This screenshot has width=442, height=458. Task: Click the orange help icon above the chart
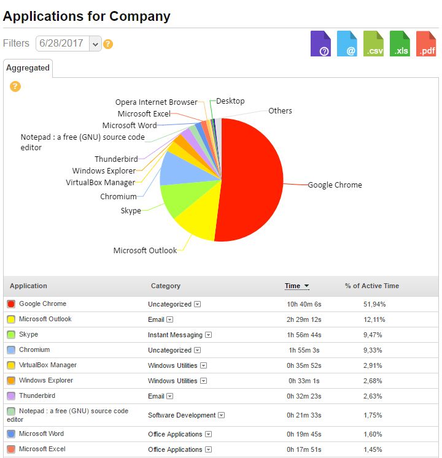point(15,86)
